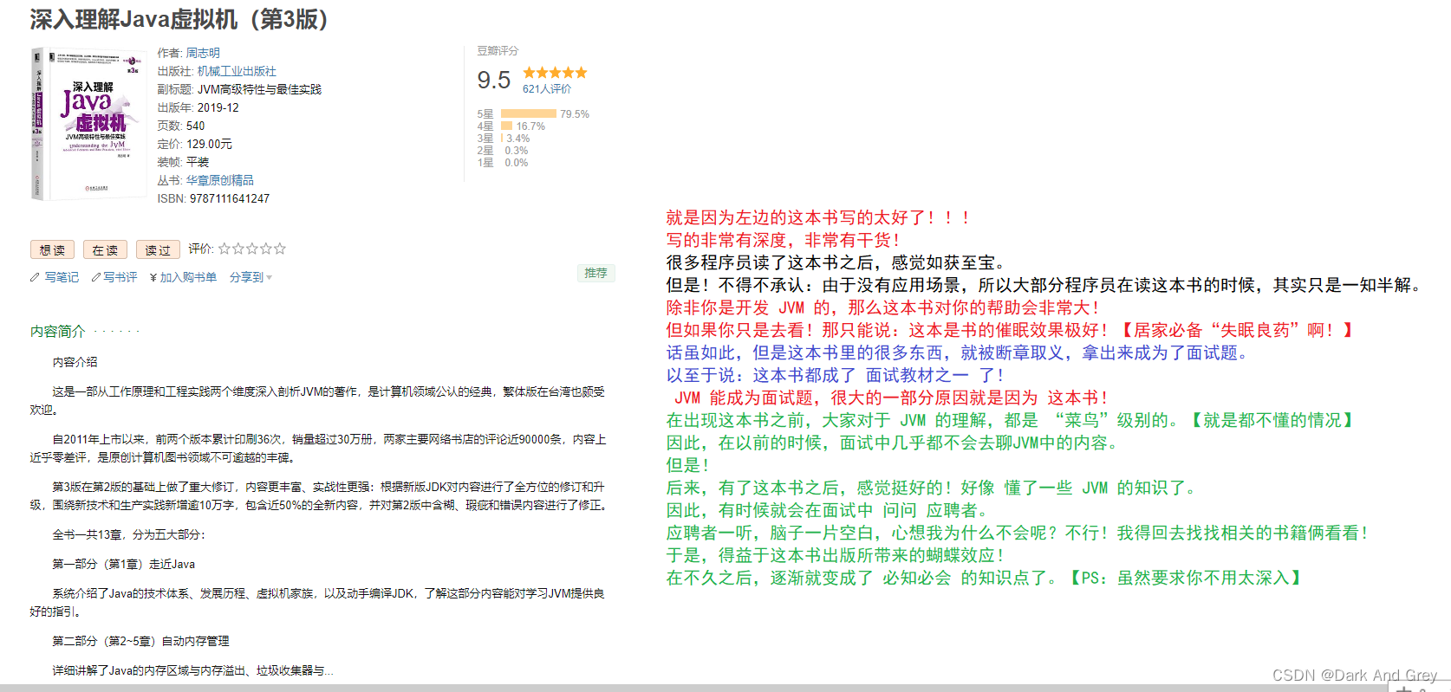Click red line 除非你是开发 JVM 的
The width and height of the screenshot is (1451, 692).
(882, 307)
